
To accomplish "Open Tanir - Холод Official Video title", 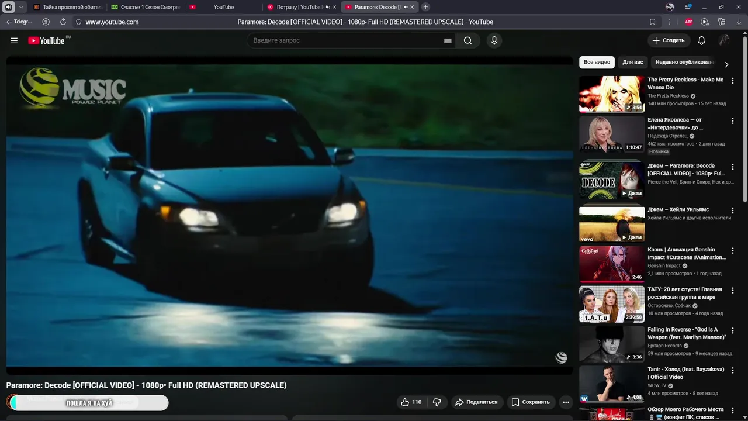I will pyautogui.click(x=686, y=373).
